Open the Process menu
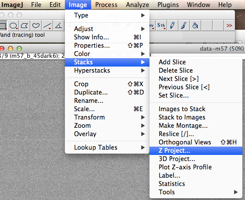 point(106,5)
